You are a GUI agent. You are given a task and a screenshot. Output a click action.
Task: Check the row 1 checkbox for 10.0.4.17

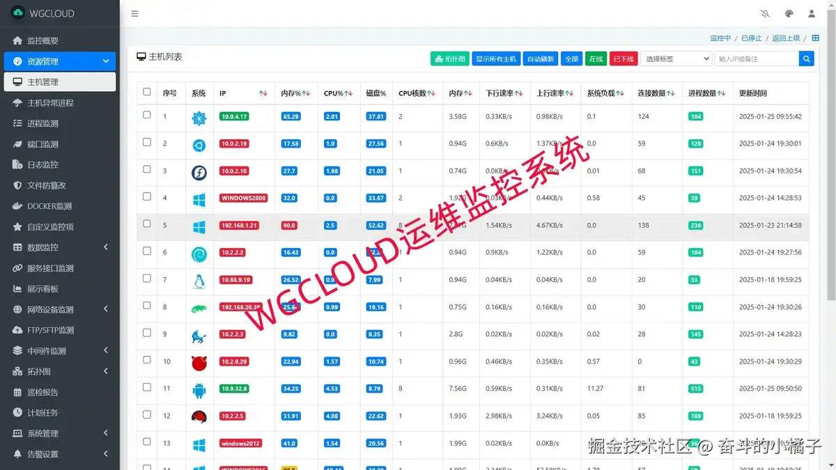(146, 115)
